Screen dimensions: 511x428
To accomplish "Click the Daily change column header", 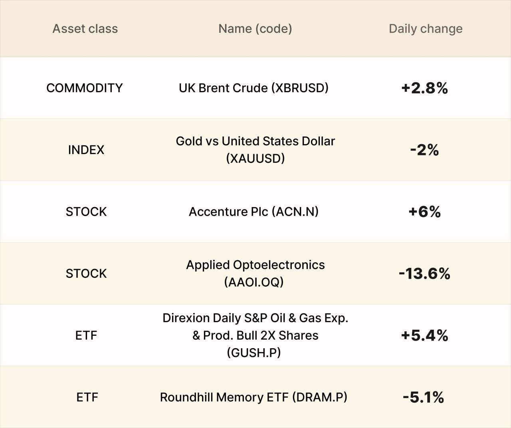I will (x=426, y=29).
